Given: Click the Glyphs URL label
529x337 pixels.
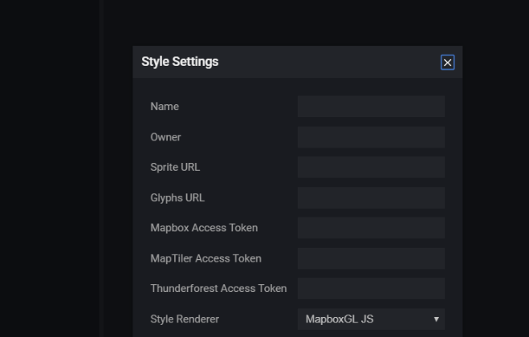Looking at the screenshot, I should [x=177, y=198].
